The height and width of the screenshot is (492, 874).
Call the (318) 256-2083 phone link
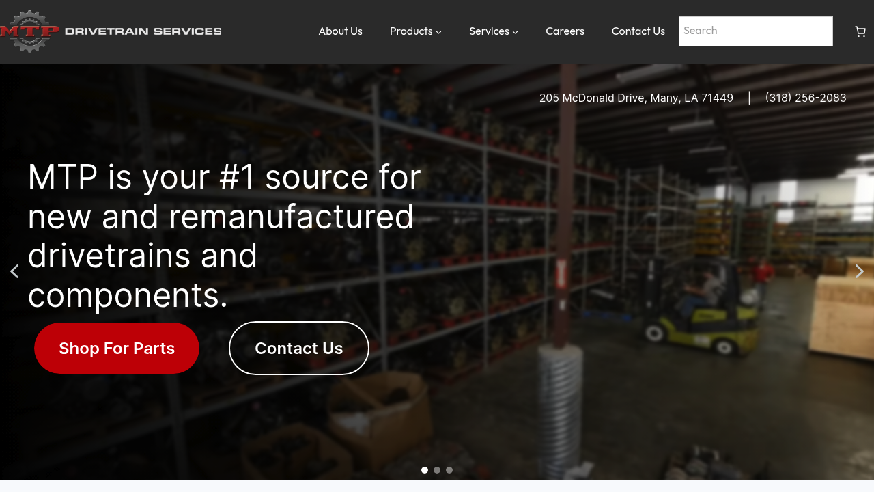pos(806,98)
